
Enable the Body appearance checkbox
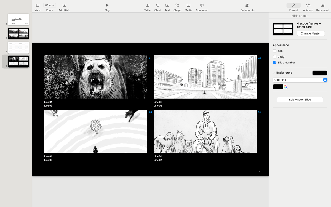click(275, 57)
